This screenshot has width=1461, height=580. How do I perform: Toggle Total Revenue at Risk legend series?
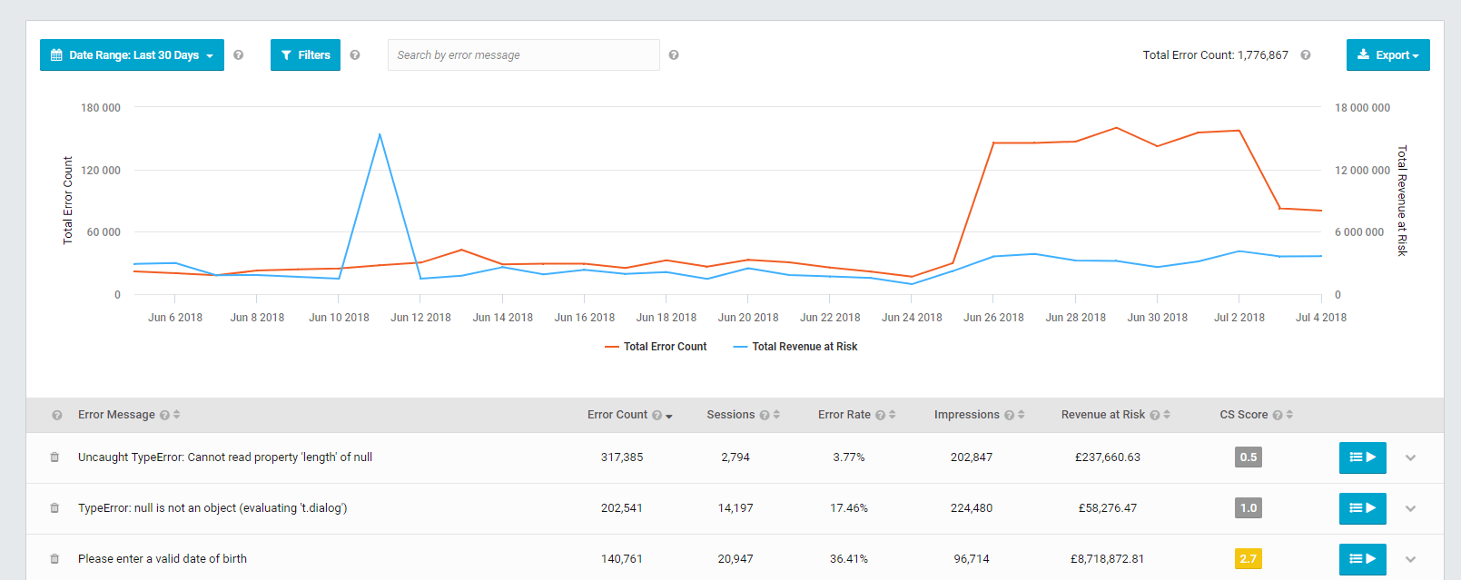(795, 347)
